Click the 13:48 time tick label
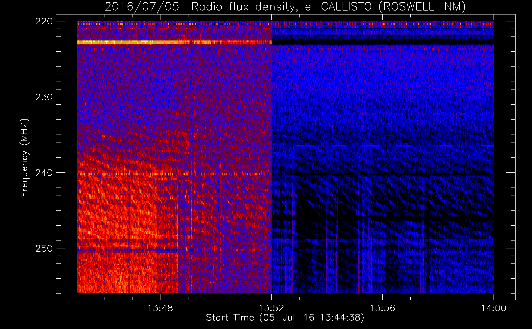This screenshot has height=329, width=532. [x=160, y=308]
